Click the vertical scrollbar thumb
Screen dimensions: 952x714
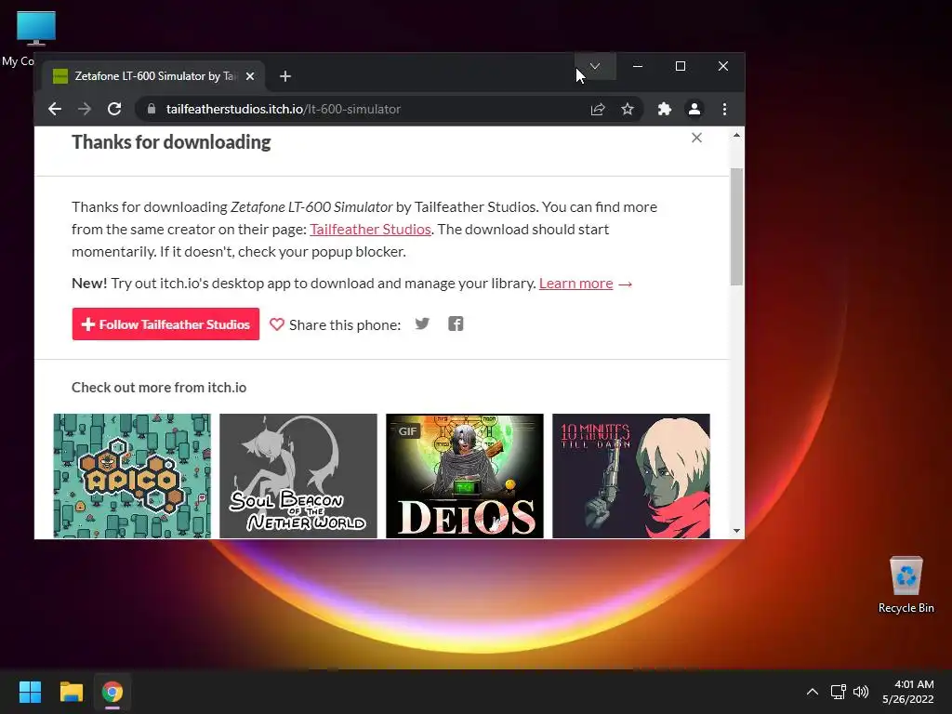point(736,227)
